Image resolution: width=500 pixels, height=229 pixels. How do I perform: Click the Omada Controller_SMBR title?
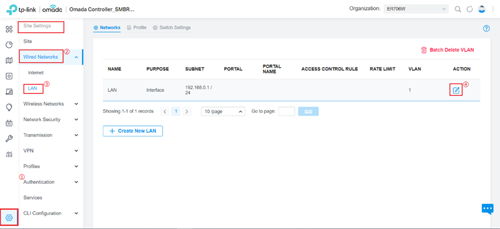coord(102,9)
